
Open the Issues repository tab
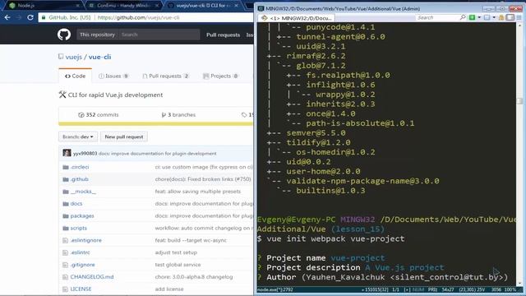[113, 76]
